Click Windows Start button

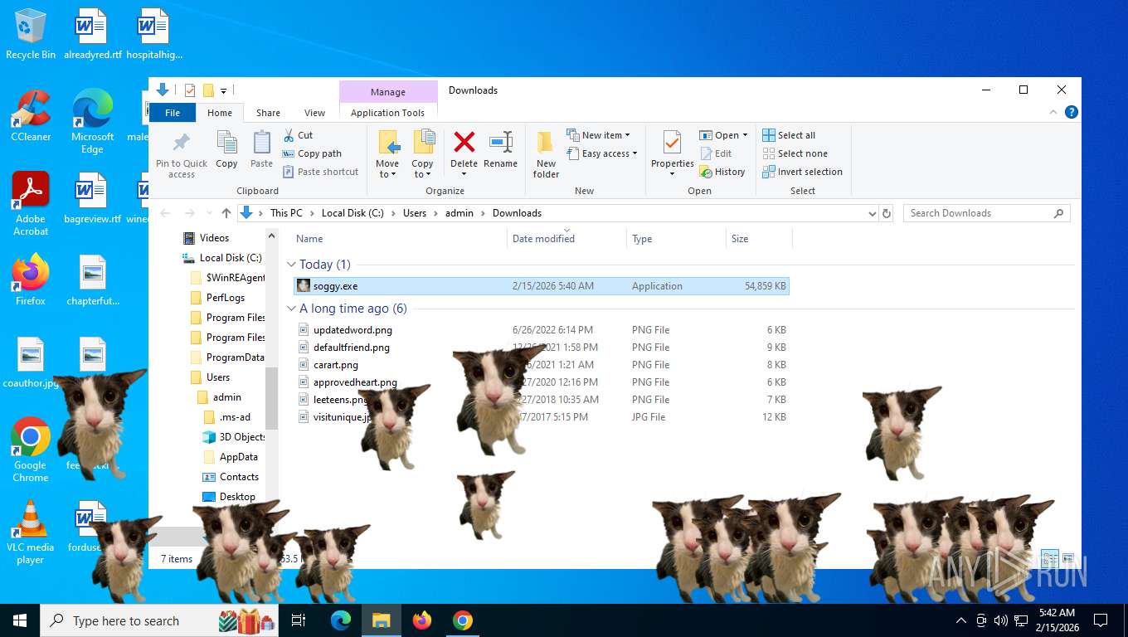coord(20,620)
